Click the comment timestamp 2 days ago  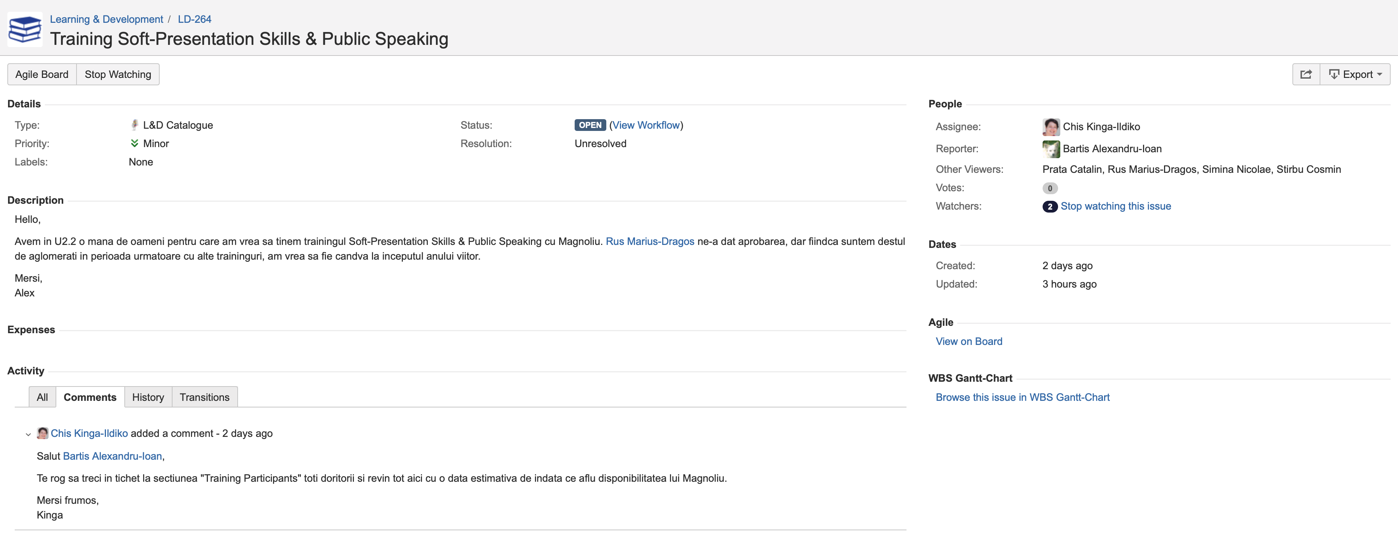[248, 433]
